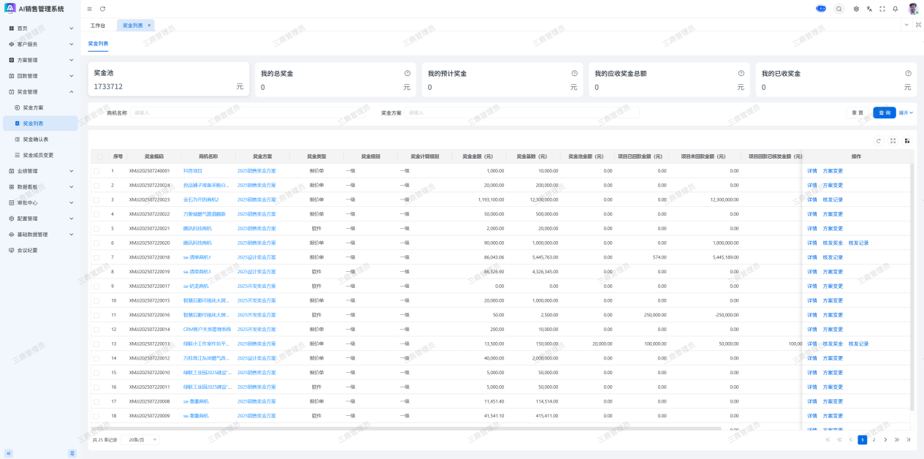Collapse sidebar with double-arrow icon
The width and height of the screenshot is (924, 459).
pos(9,453)
